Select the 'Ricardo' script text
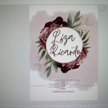 65,51
